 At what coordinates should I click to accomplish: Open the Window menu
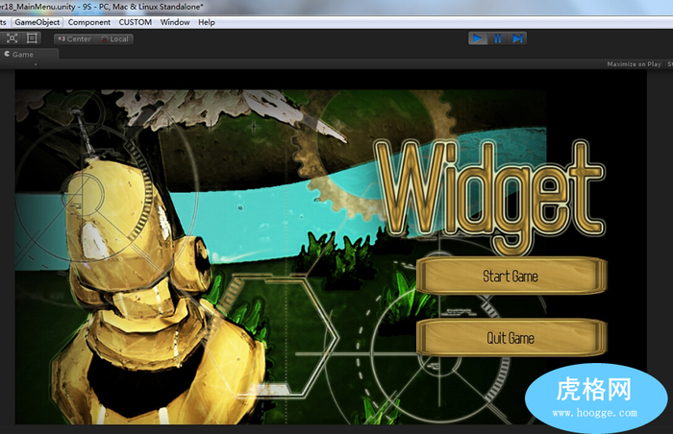pyautogui.click(x=175, y=22)
